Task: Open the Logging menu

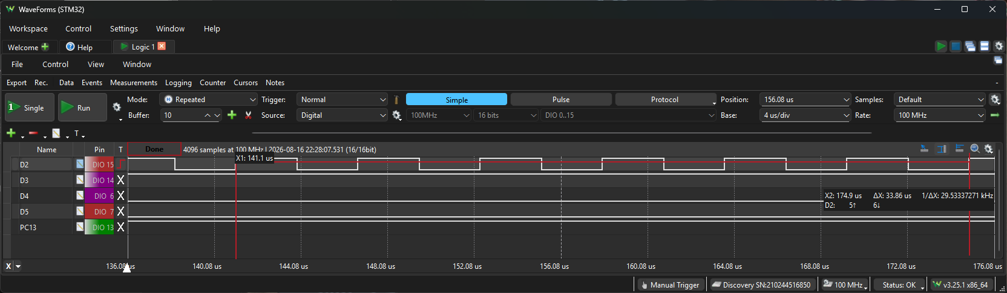Action: pyautogui.click(x=179, y=83)
